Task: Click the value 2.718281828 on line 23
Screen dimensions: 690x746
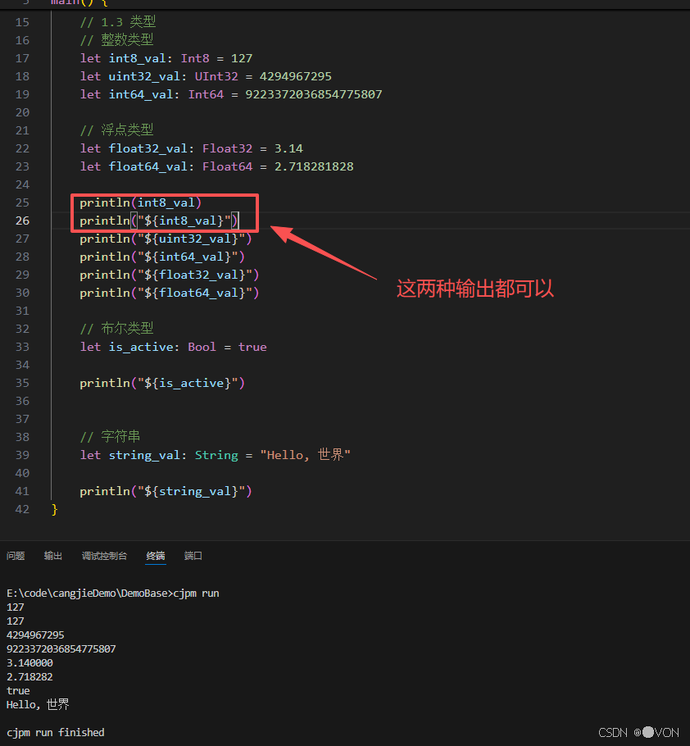Action: point(314,166)
